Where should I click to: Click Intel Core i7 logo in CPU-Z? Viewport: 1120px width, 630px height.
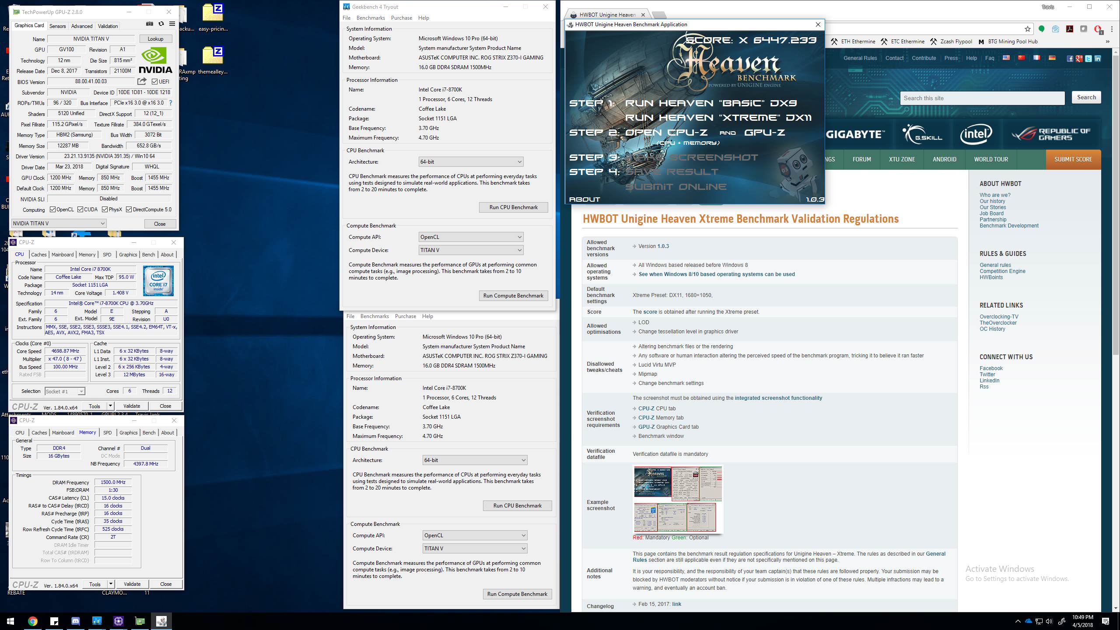[x=158, y=281]
